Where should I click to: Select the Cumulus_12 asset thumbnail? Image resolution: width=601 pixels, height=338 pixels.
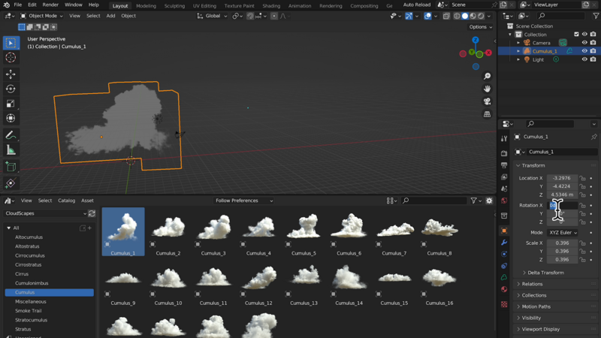click(x=258, y=282)
